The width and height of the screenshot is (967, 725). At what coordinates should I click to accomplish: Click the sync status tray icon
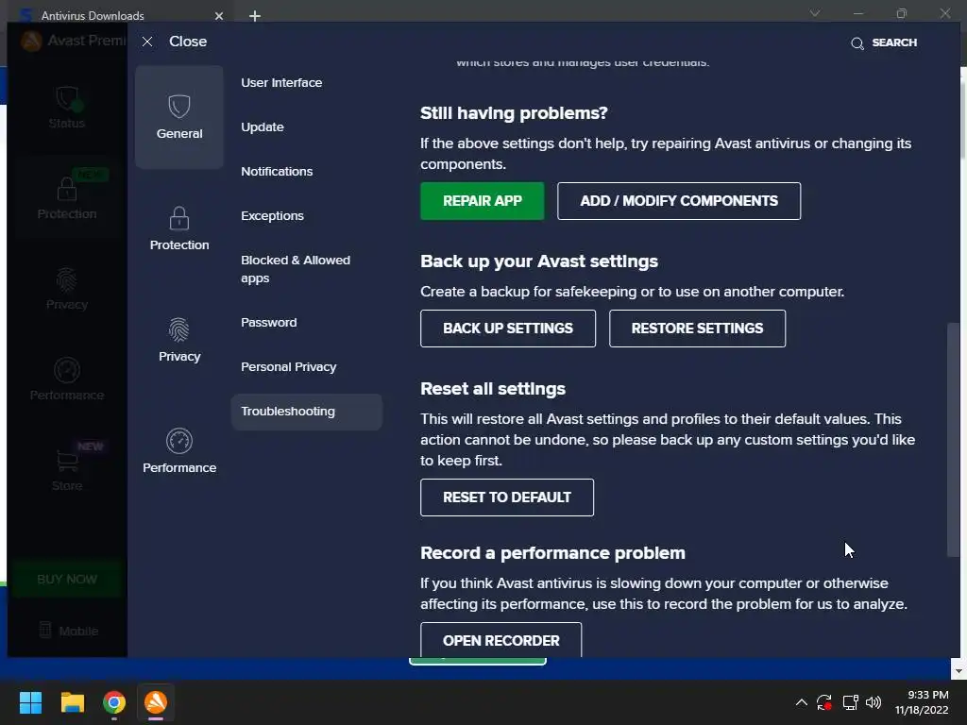[824, 702]
